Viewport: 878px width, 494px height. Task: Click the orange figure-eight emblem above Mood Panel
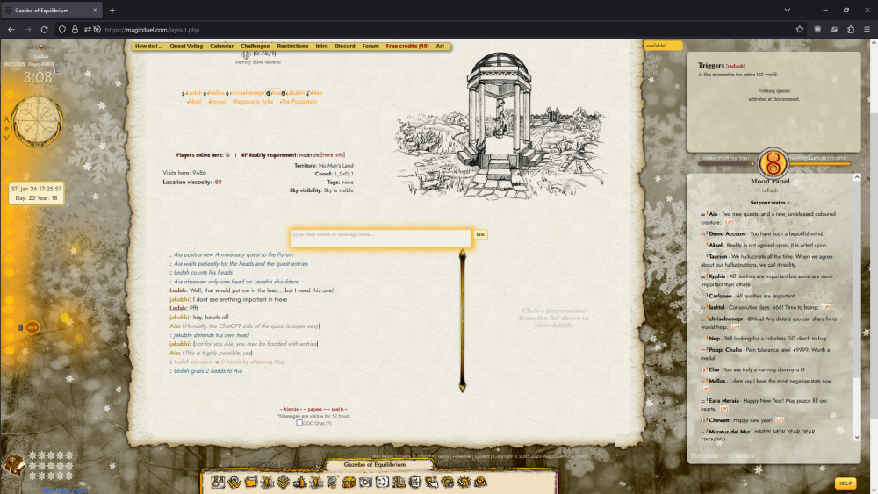pos(774,161)
